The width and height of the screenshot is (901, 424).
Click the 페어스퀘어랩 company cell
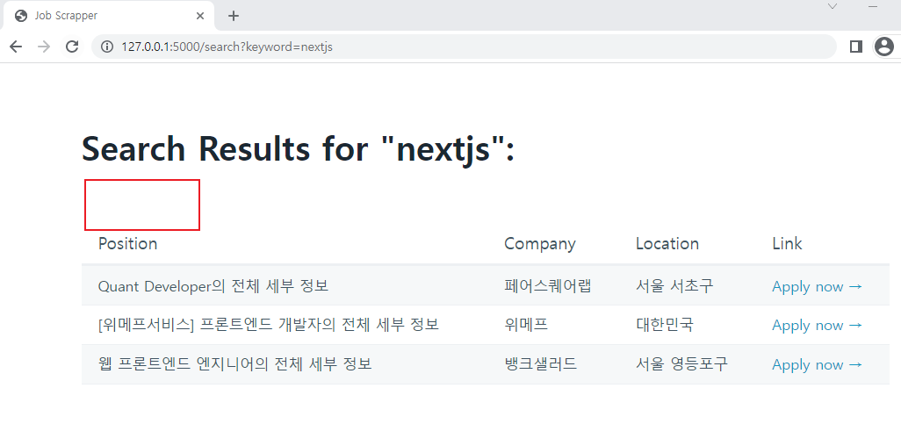tap(547, 285)
